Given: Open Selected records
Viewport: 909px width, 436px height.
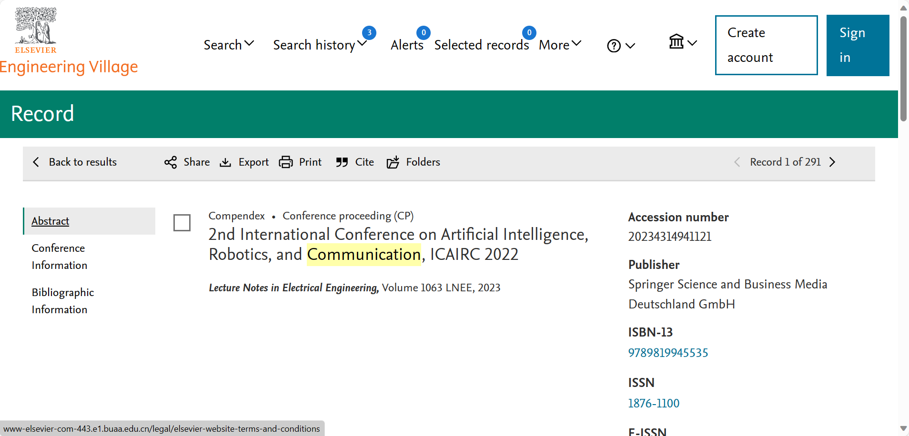Looking at the screenshot, I should pyautogui.click(x=482, y=45).
